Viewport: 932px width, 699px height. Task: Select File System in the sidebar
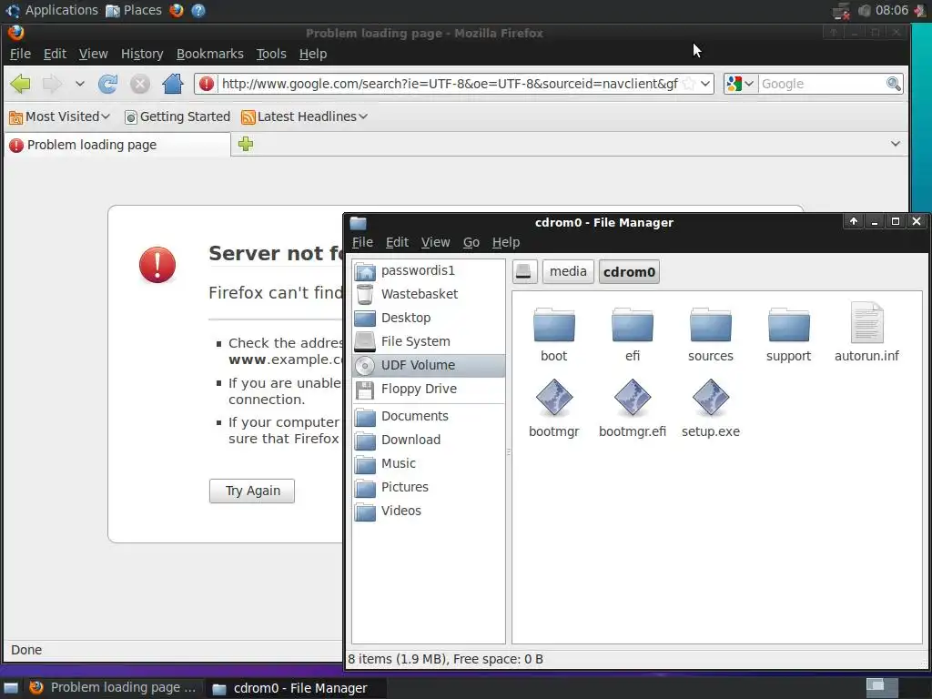(429, 342)
